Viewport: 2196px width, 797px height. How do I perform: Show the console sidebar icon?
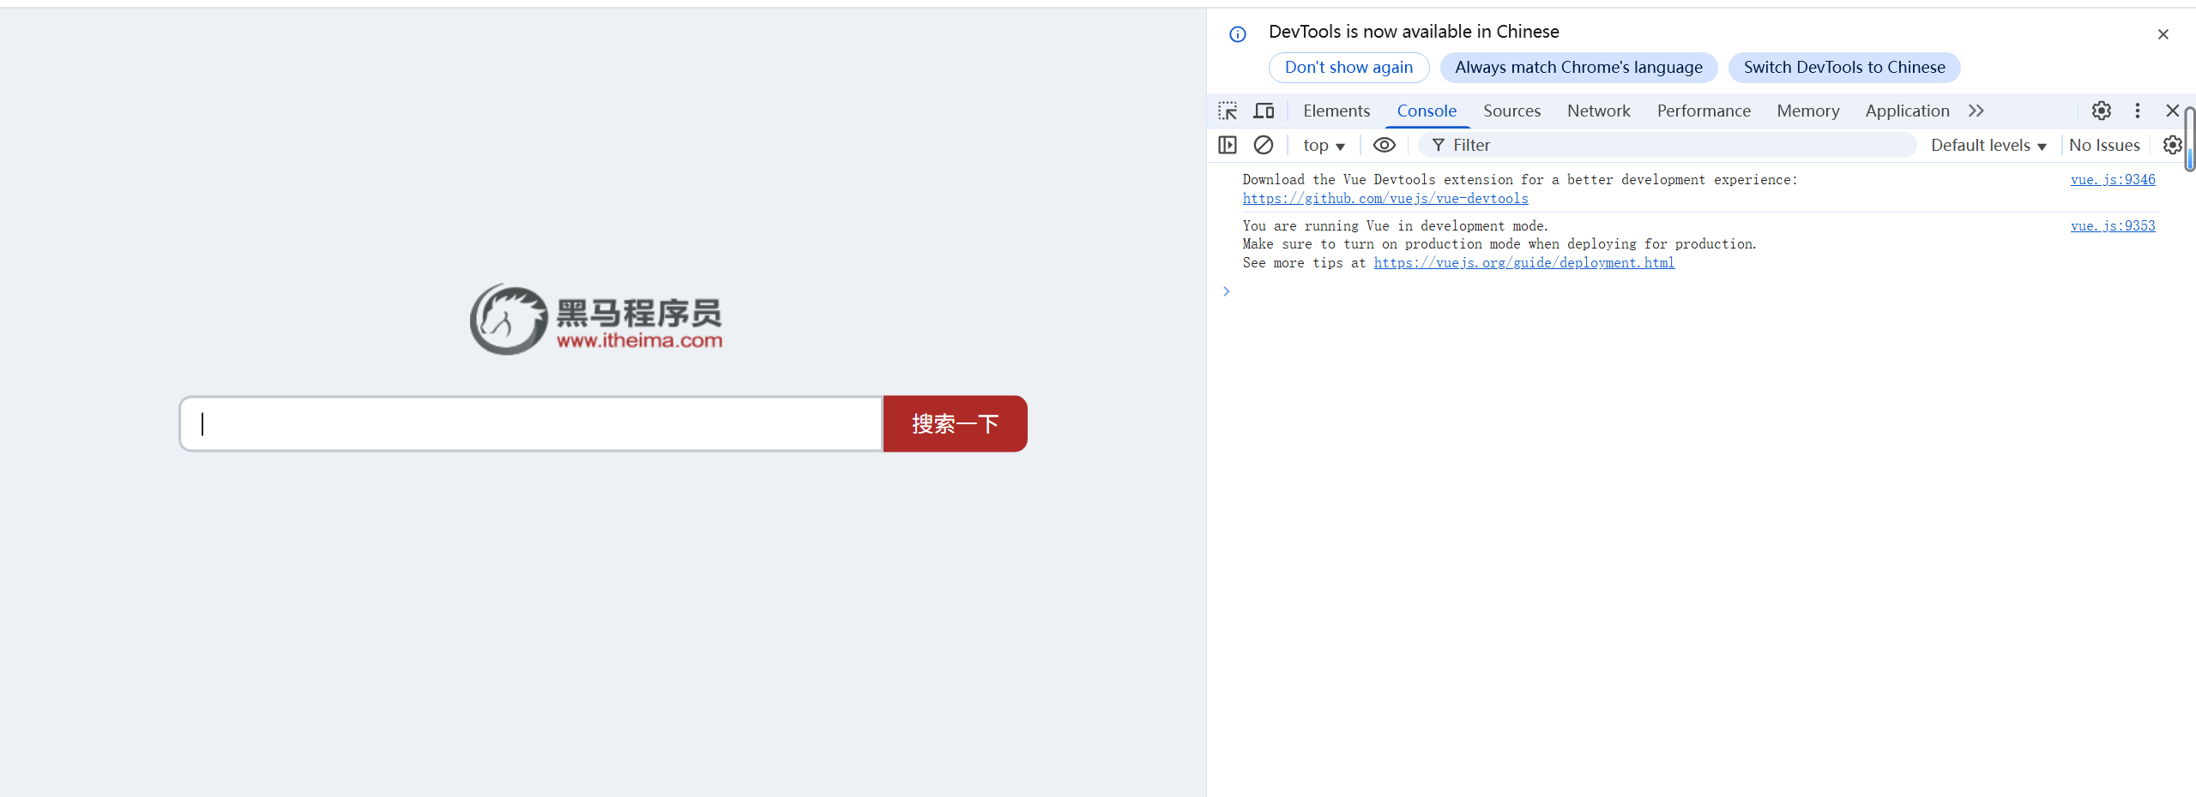(1228, 145)
